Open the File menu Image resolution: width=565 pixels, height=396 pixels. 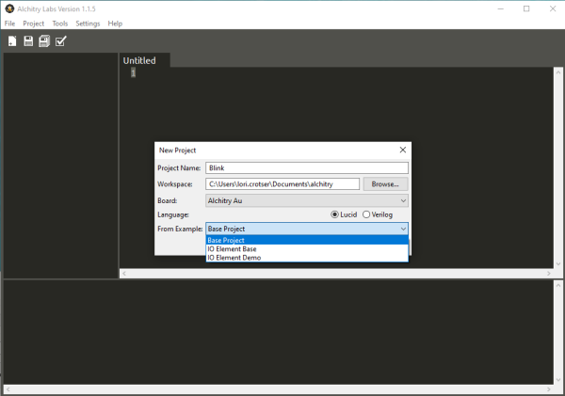[9, 24]
